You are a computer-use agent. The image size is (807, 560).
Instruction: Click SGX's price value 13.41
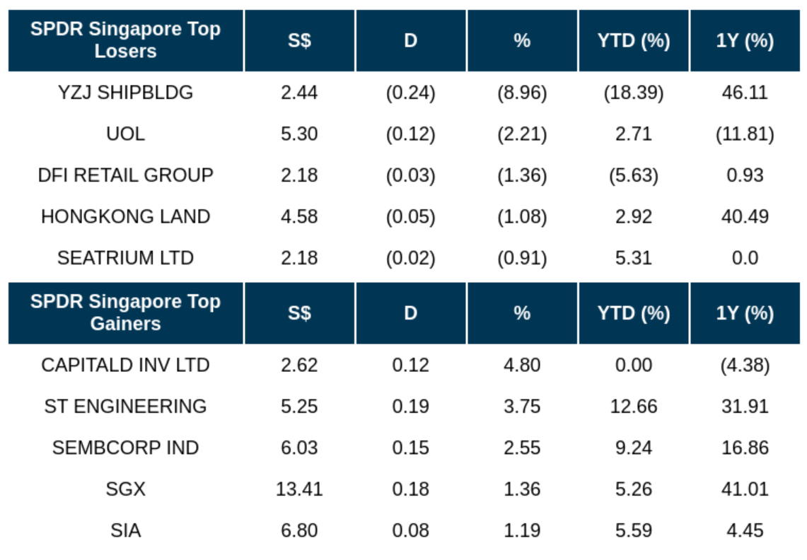(x=299, y=489)
